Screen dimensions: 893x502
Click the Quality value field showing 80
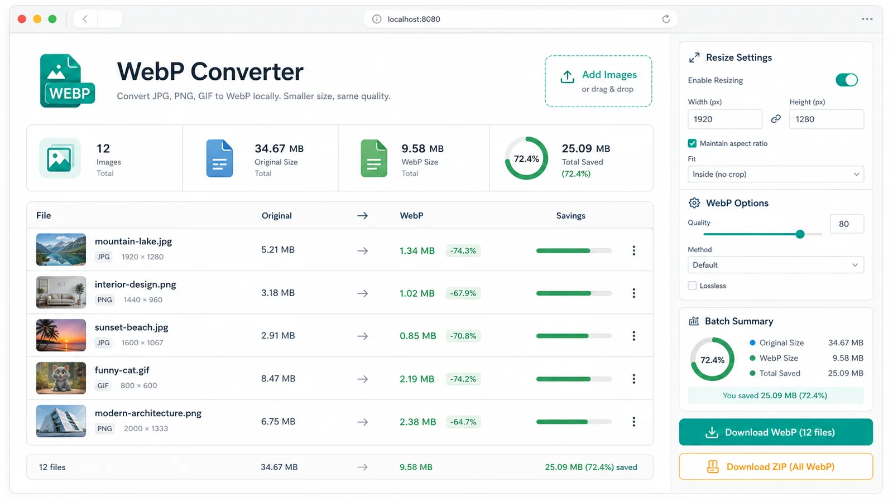847,224
